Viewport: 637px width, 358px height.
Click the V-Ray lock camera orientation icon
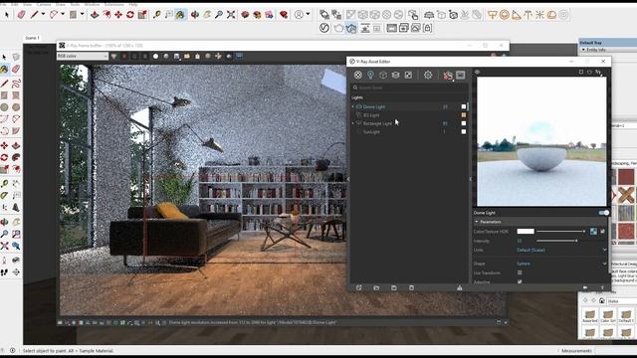pyautogui.click(x=427, y=28)
